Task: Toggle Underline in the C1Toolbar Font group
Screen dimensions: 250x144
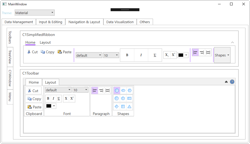Action: (59, 98)
